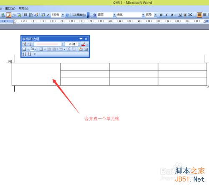Click the Merge Cells icon
Viewport: 209px width, 185px height.
(49, 49)
